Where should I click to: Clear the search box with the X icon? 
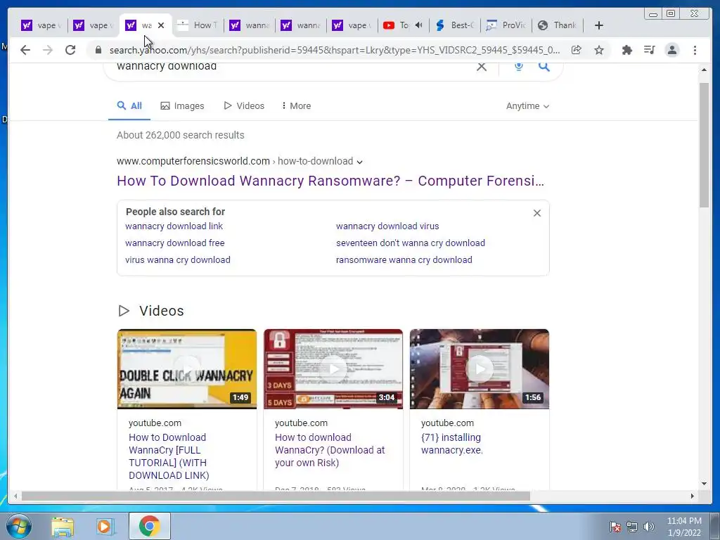[481, 67]
